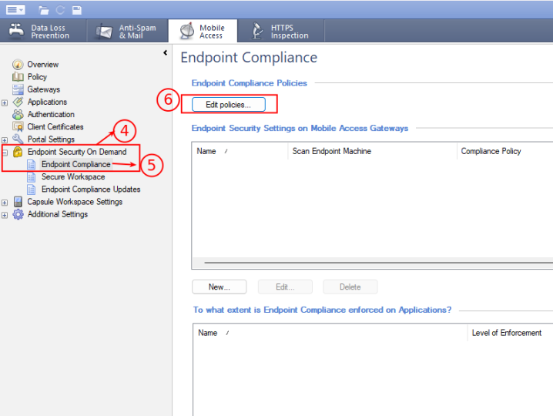Select the Policy book icon

pyautogui.click(x=18, y=77)
